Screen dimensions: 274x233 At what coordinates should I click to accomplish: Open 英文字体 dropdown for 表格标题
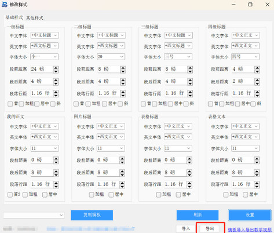[178, 137]
